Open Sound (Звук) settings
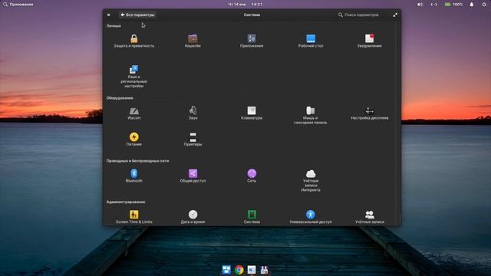491x276 pixels. pos(193,113)
